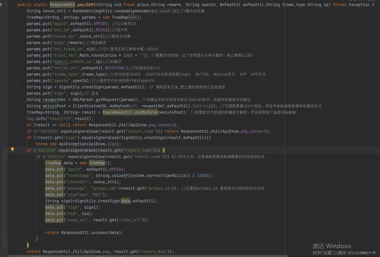Viewport: 380px width, 257px height.
Task: Click throws Exception in the method signature
Action: tap(351, 5)
